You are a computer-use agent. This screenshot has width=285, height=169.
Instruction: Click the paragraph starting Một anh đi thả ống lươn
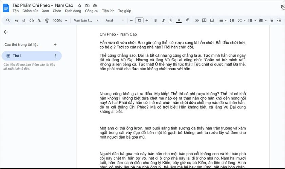point(172,132)
